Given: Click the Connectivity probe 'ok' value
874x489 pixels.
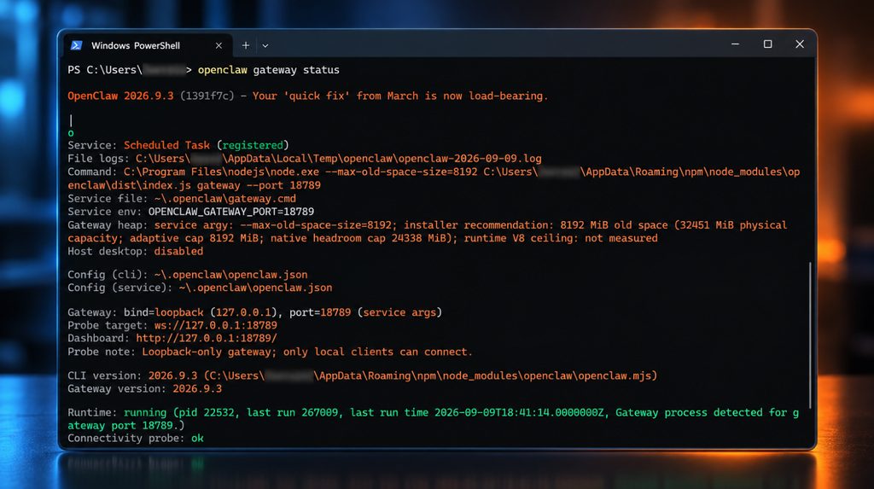Looking at the screenshot, I should click(x=197, y=439).
